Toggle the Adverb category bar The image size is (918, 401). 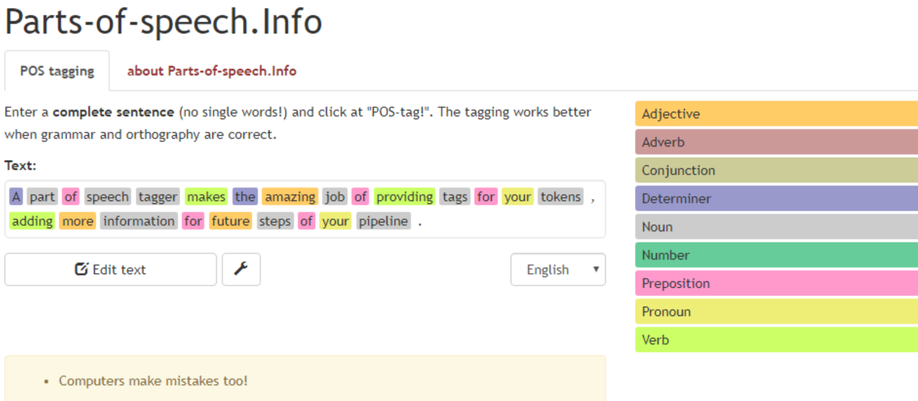[776, 142]
